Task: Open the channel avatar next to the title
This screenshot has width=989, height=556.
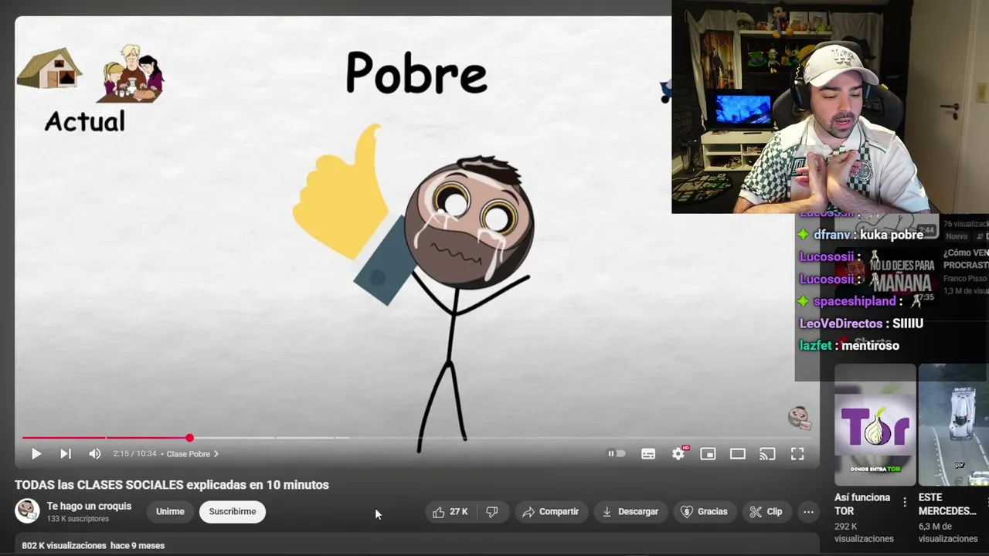Action: (27, 511)
